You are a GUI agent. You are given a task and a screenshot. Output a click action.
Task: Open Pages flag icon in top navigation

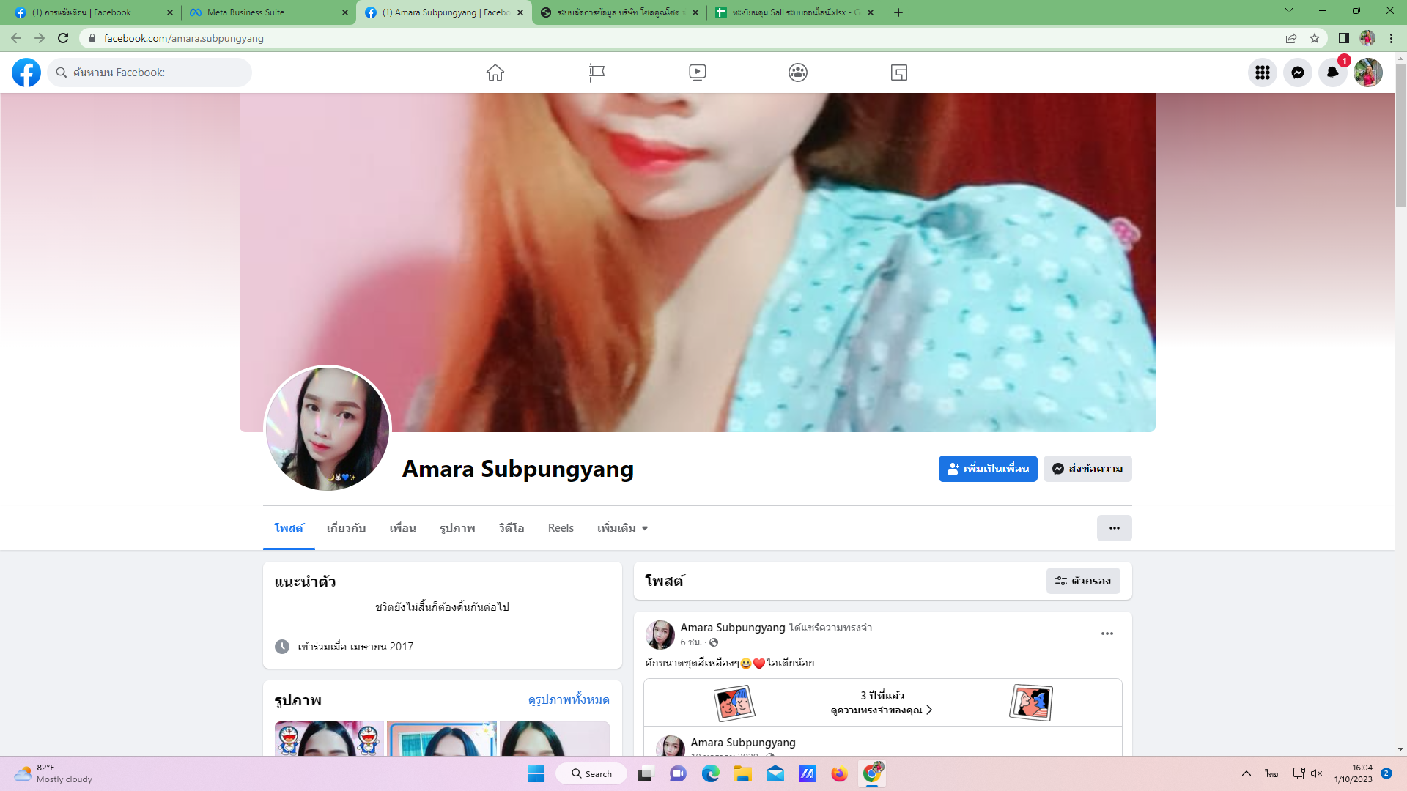(597, 73)
